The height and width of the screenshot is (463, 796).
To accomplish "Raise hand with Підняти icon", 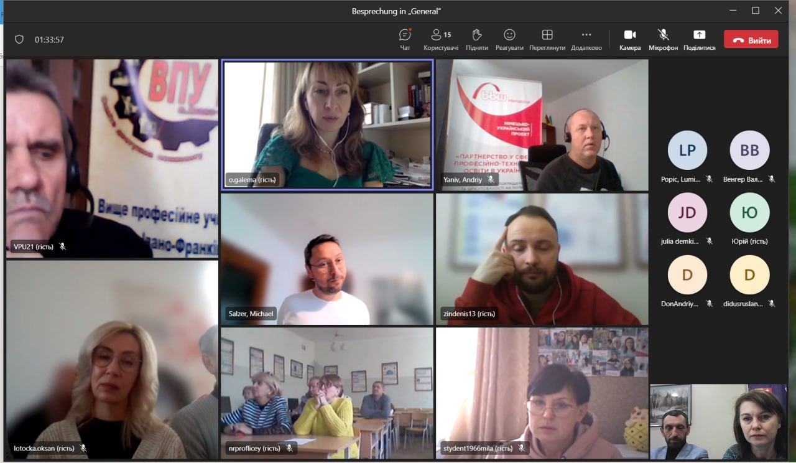I will [x=476, y=39].
